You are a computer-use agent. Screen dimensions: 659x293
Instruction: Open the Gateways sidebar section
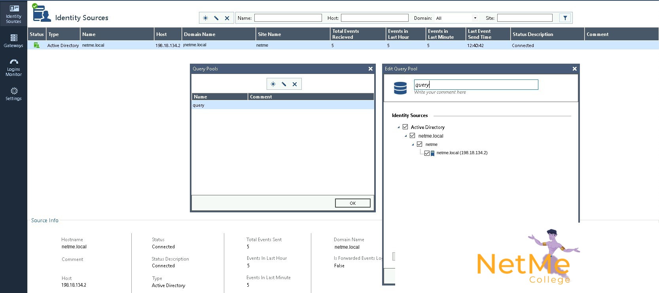[x=13, y=41]
